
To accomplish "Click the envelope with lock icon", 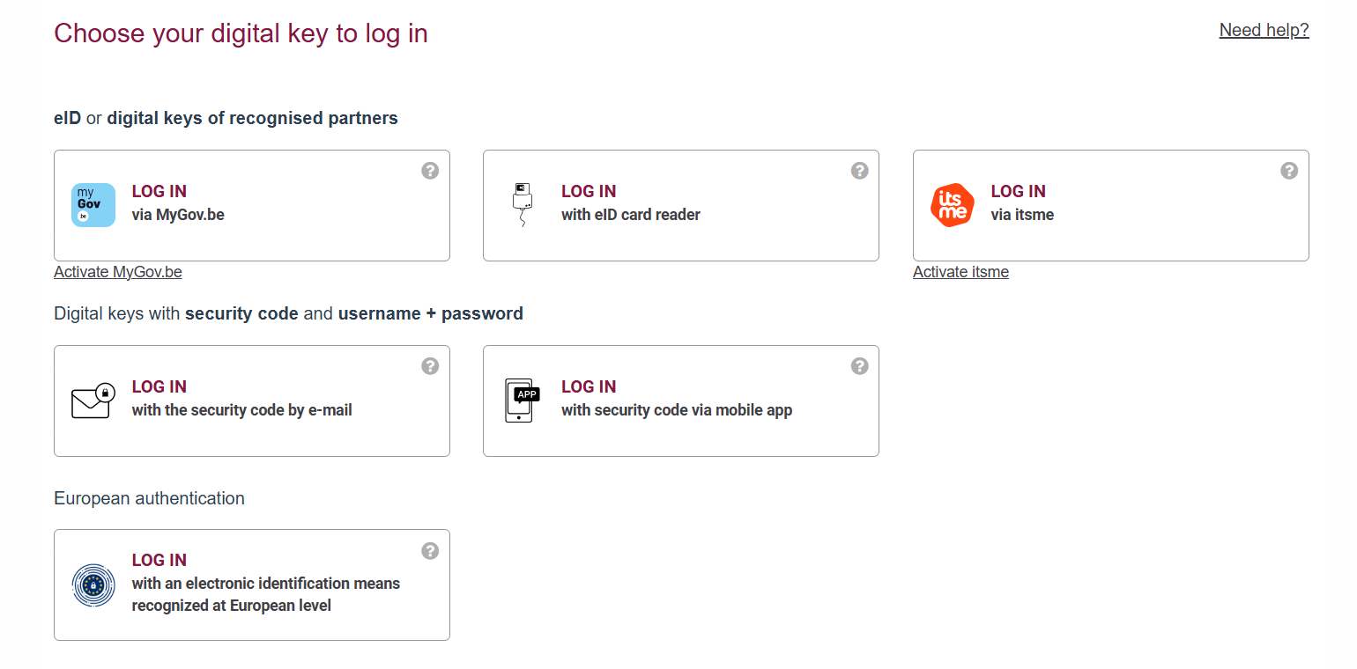I will click(93, 401).
